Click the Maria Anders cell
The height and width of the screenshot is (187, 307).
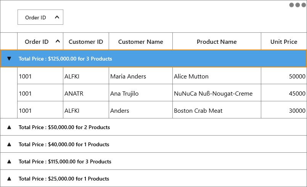point(141,76)
